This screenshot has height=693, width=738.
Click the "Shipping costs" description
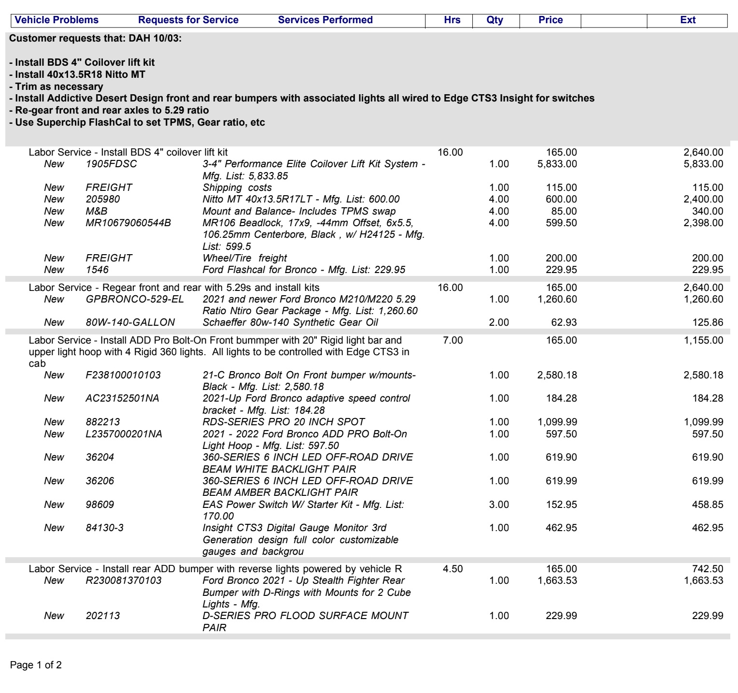point(237,188)
